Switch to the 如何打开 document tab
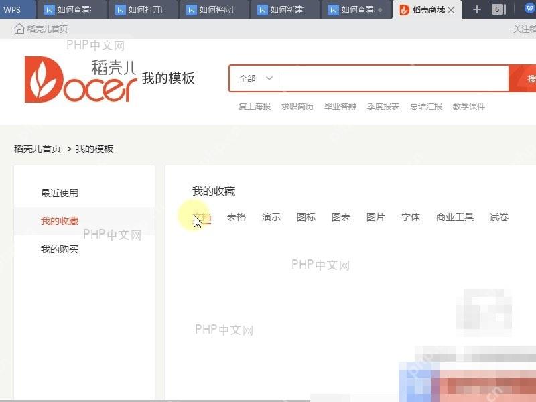 pos(141,9)
